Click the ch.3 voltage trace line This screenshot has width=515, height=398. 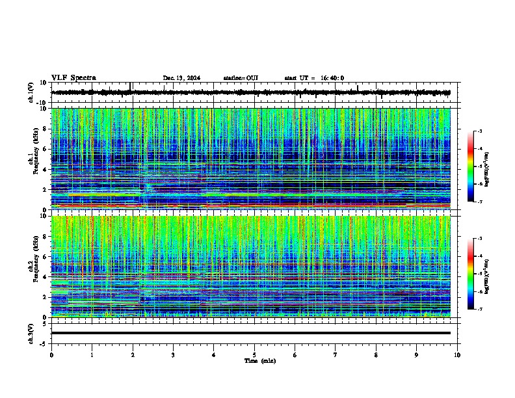(x=251, y=333)
